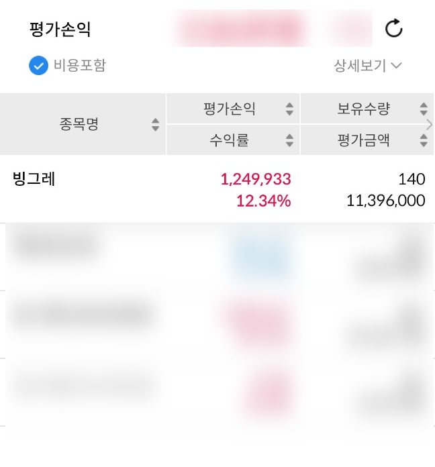Click the 보유수량 column header text
The image size is (435, 467).
[x=363, y=109]
